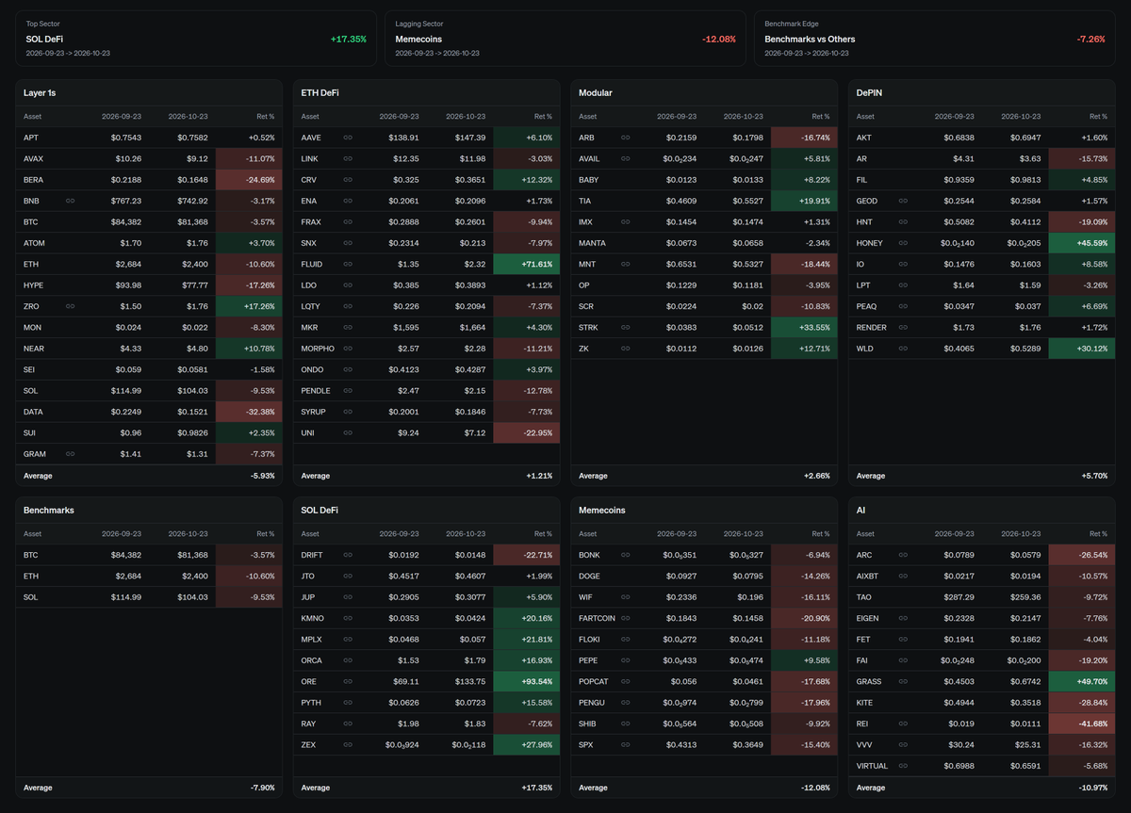
Task: Click DATA's -32.38% return cell
Action: coord(249,412)
